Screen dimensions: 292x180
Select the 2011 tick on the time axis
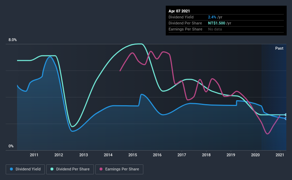pyautogui.click(x=34, y=155)
